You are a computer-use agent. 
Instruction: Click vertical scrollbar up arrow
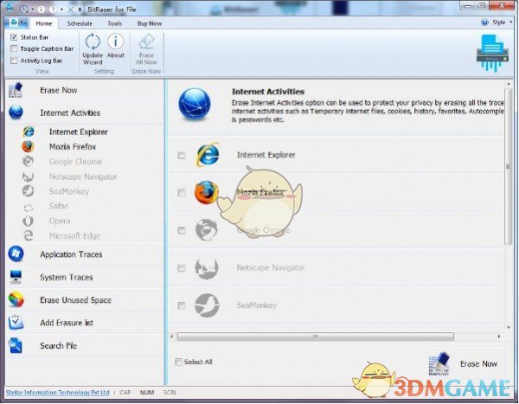pyautogui.click(x=509, y=85)
